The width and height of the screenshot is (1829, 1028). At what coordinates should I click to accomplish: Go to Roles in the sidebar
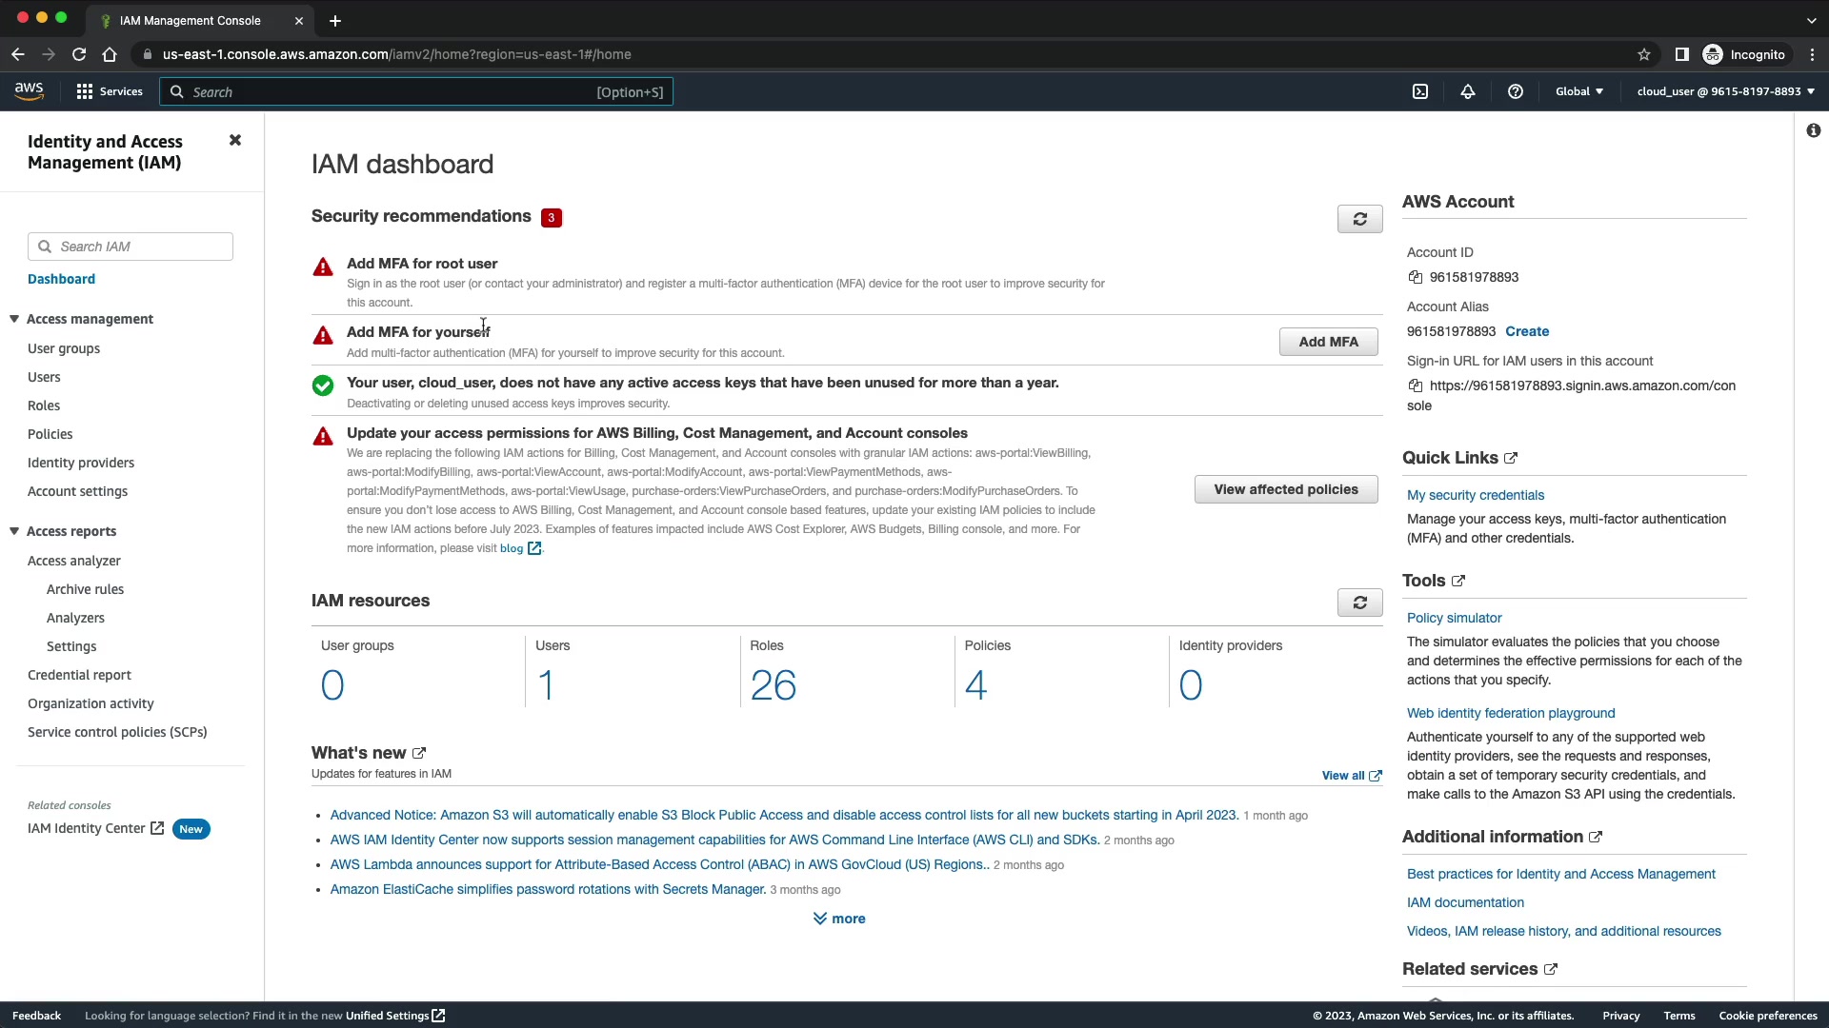[x=44, y=405]
